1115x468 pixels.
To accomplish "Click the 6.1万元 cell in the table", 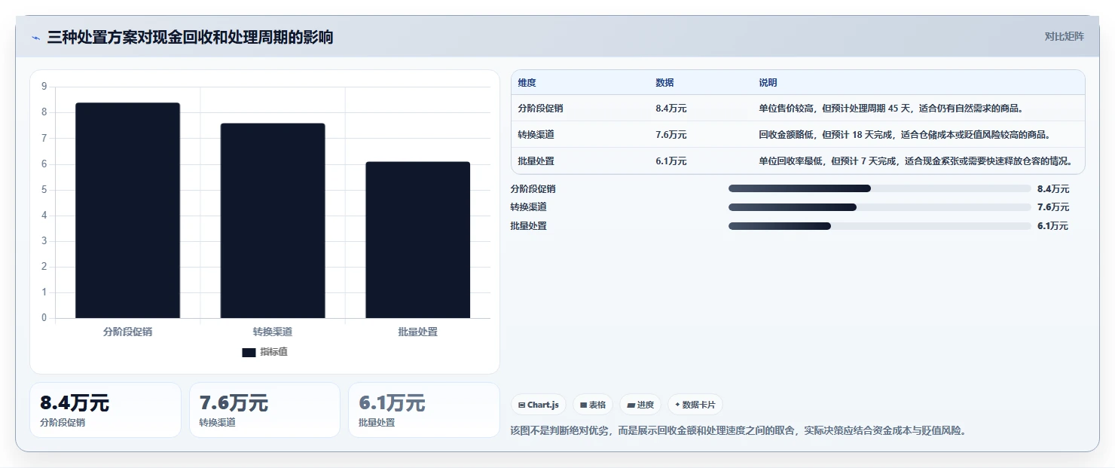I will pos(671,161).
